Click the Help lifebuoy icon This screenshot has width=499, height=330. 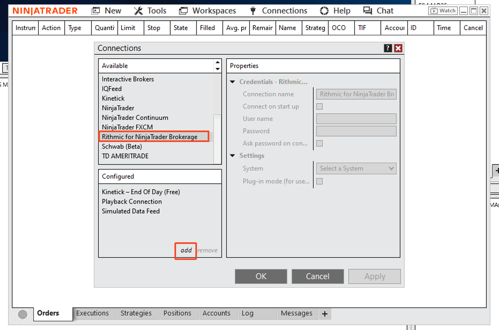(324, 11)
